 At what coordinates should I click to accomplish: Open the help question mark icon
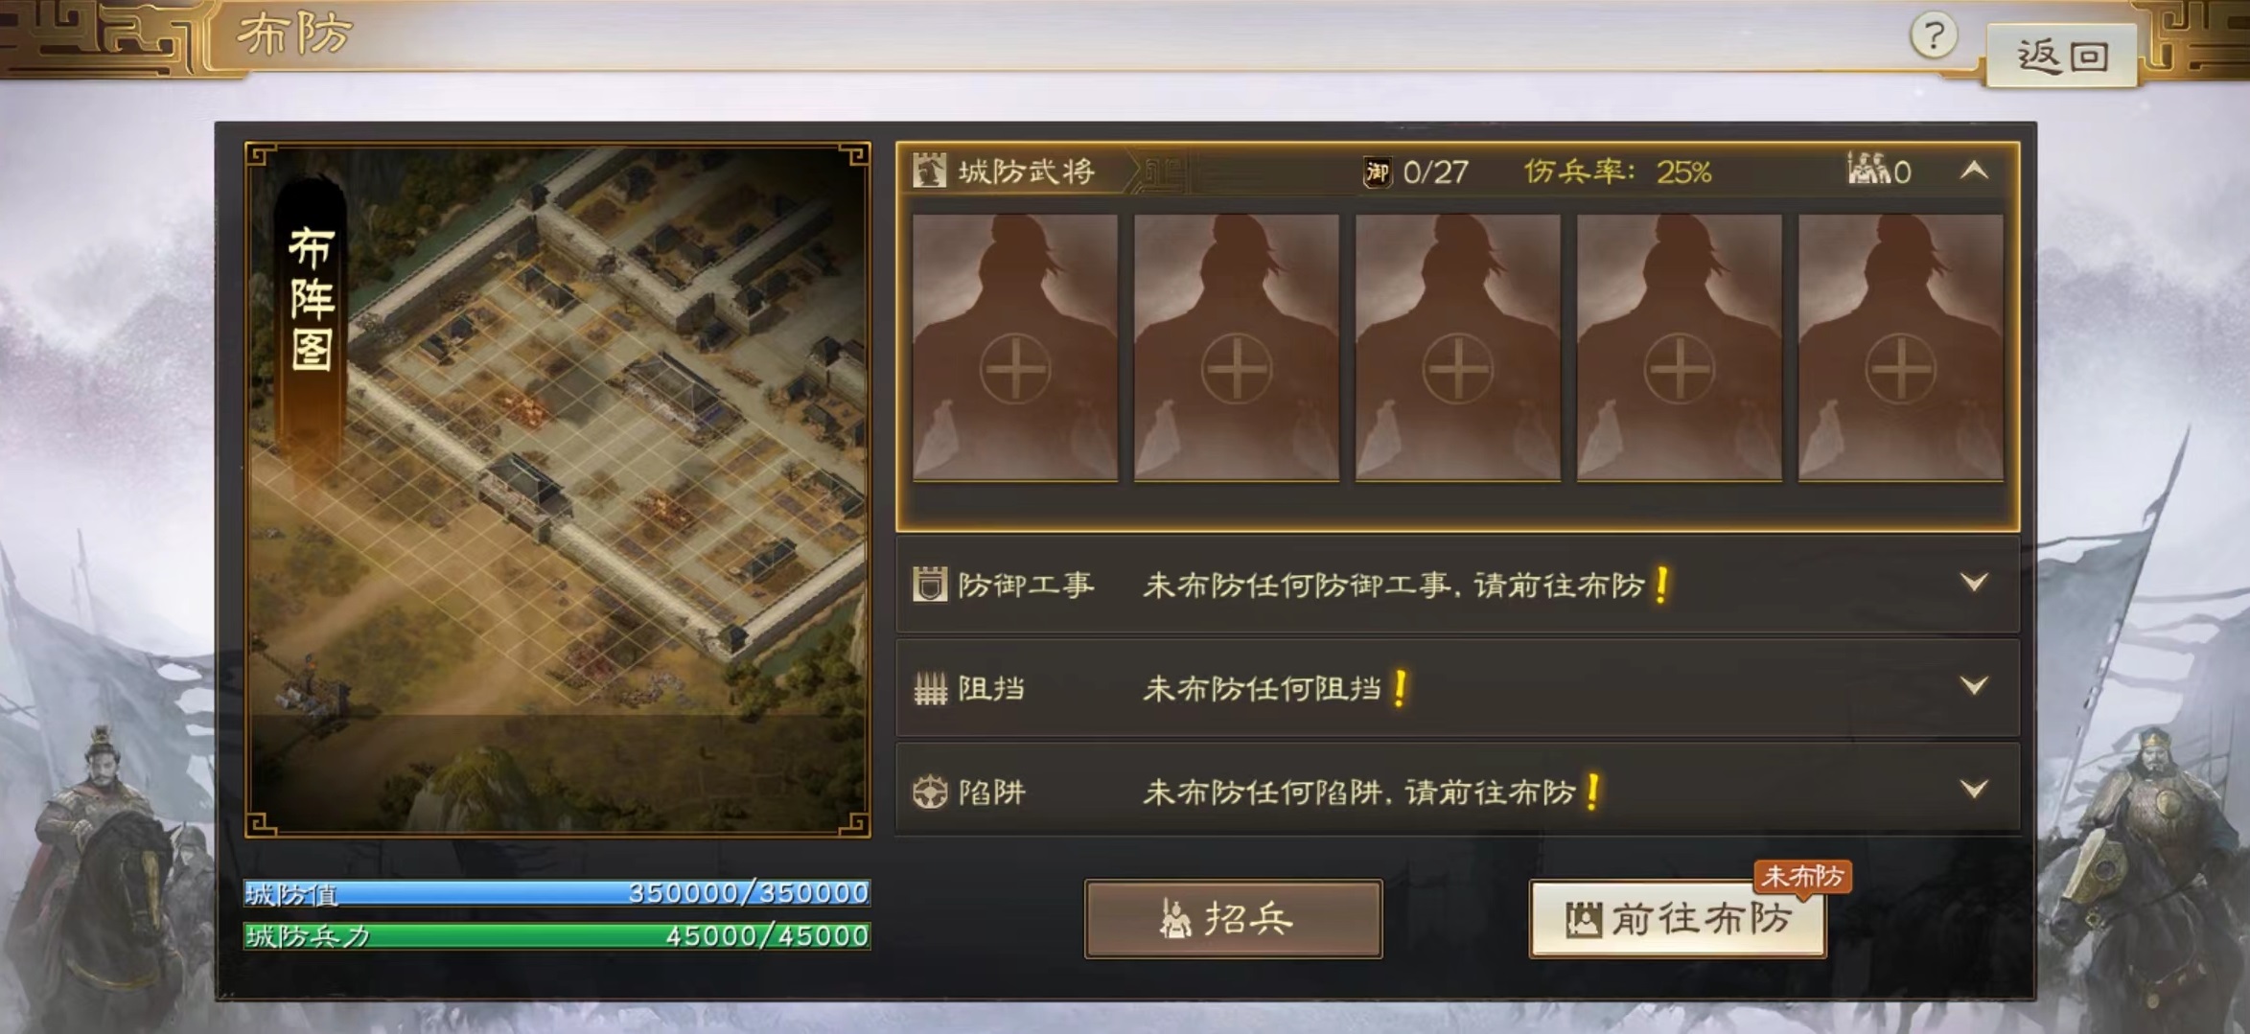[x=1933, y=37]
